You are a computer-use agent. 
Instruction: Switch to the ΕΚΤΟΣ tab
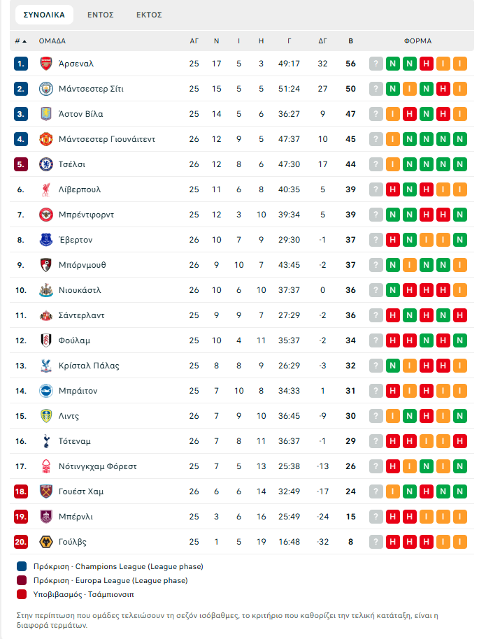[x=149, y=15]
